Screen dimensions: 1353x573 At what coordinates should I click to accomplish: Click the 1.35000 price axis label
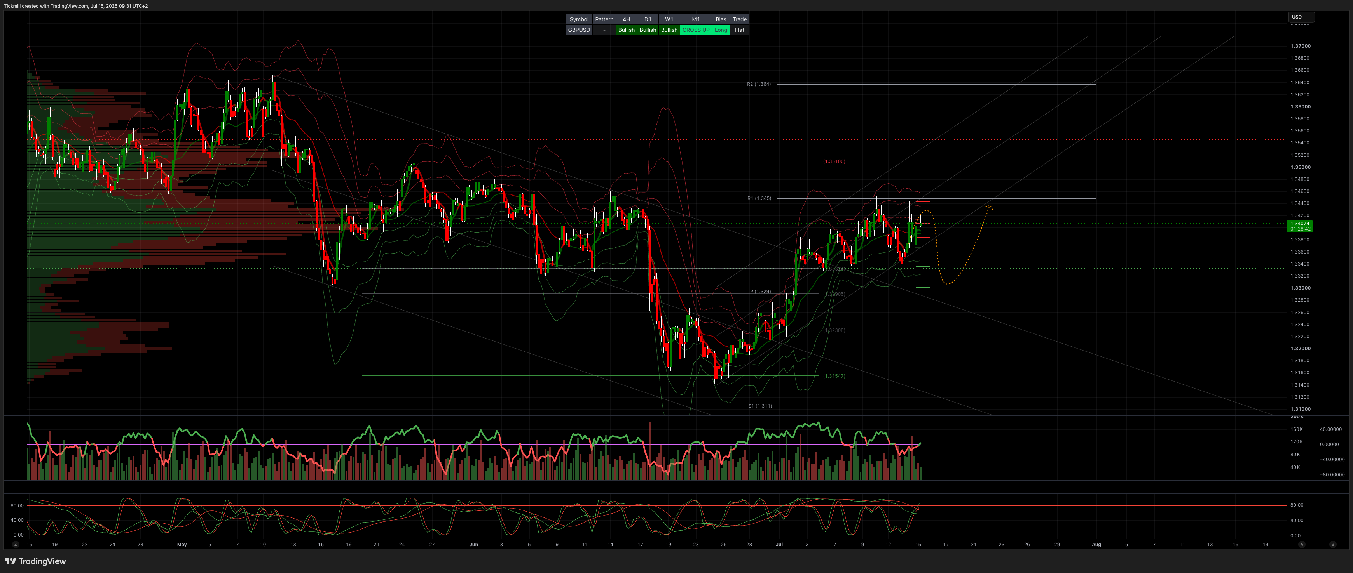(x=1301, y=167)
